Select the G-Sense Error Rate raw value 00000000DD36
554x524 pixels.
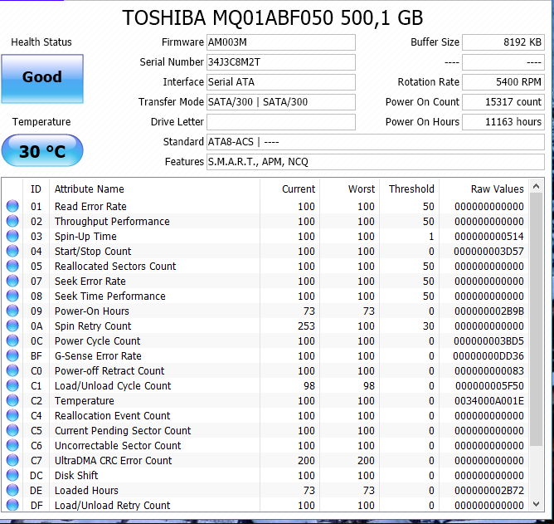point(488,356)
